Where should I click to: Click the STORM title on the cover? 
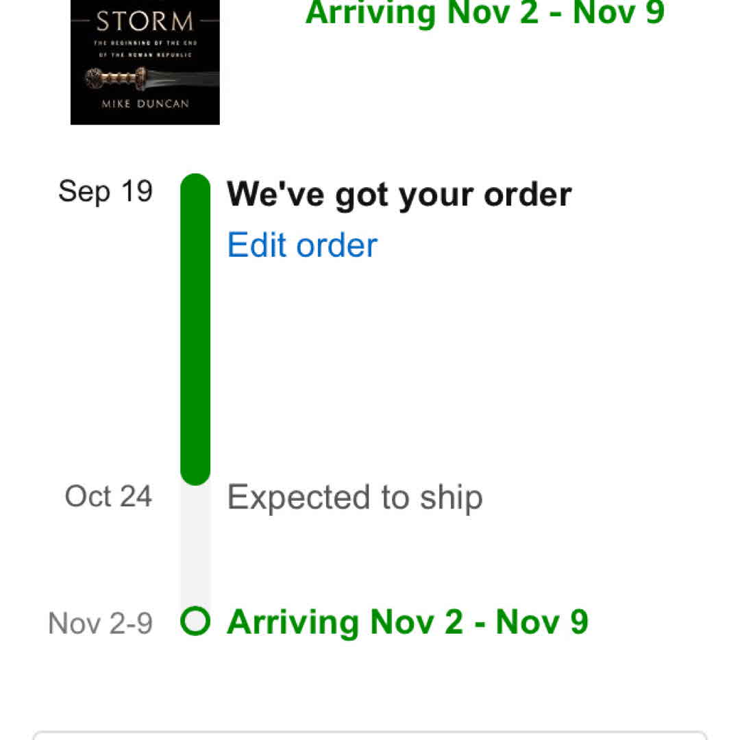click(145, 22)
